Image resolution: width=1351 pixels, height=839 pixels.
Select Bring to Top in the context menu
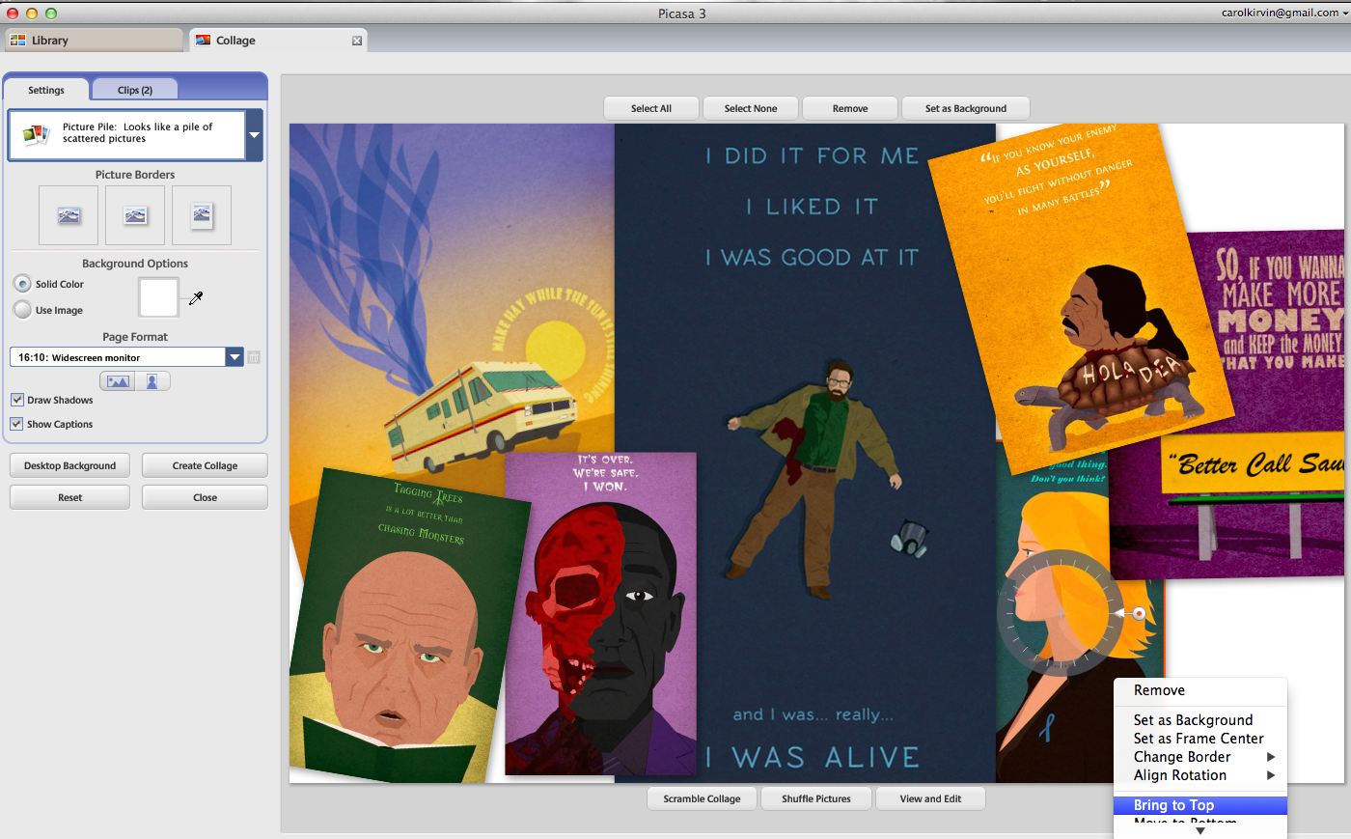point(1200,805)
